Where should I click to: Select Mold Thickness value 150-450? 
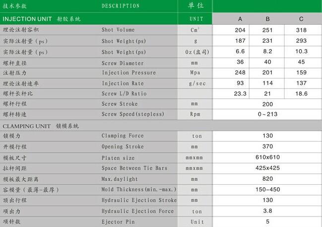tap(267, 189)
